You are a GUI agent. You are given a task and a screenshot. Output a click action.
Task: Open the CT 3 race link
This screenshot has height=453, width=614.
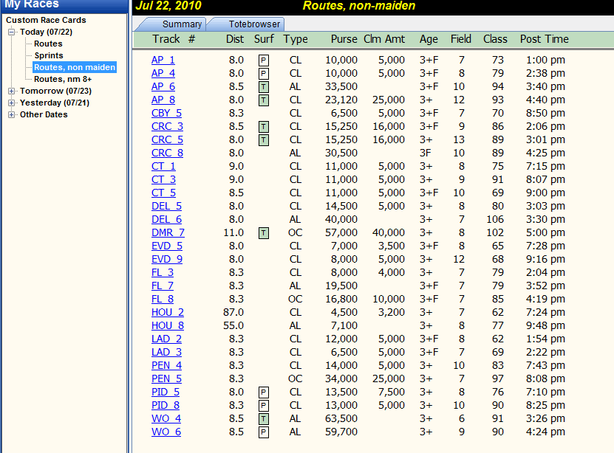[x=164, y=180]
